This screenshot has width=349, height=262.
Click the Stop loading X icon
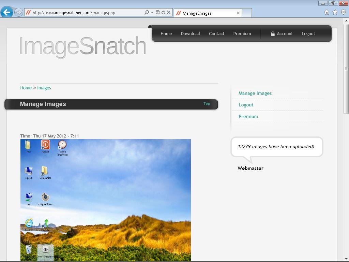coord(169,13)
